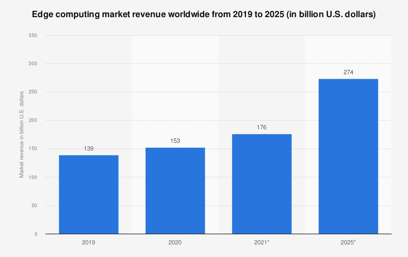The width and height of the screenshot is (408, 257).
Task: Click the value label 176
Action: click(x=262, y=127)
